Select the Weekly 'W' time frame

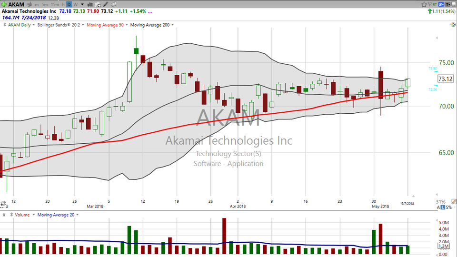[x=76, y=5]
